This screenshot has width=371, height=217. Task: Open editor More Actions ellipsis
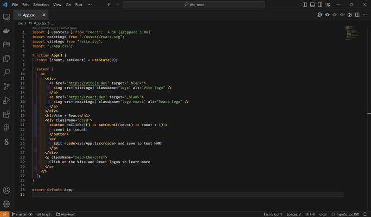coord(365,15)
